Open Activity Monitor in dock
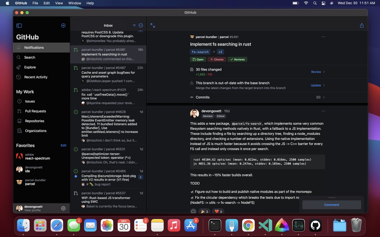This screenshot has width=380, height=237. pyautogui.click(x=299, y=225)
